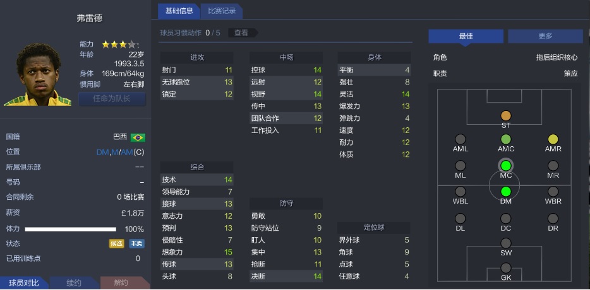Toggle the AML position marker
Image resolution: width=590 pixels, height=290 pixels.
pos(461,139)
